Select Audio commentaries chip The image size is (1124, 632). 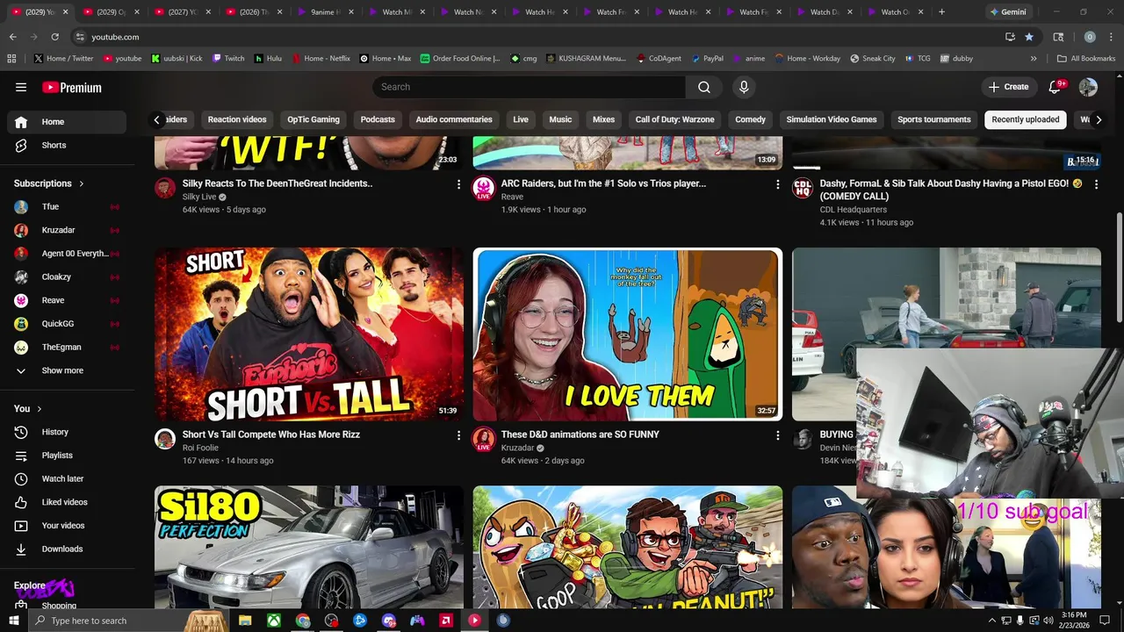[x=454, y=119]
